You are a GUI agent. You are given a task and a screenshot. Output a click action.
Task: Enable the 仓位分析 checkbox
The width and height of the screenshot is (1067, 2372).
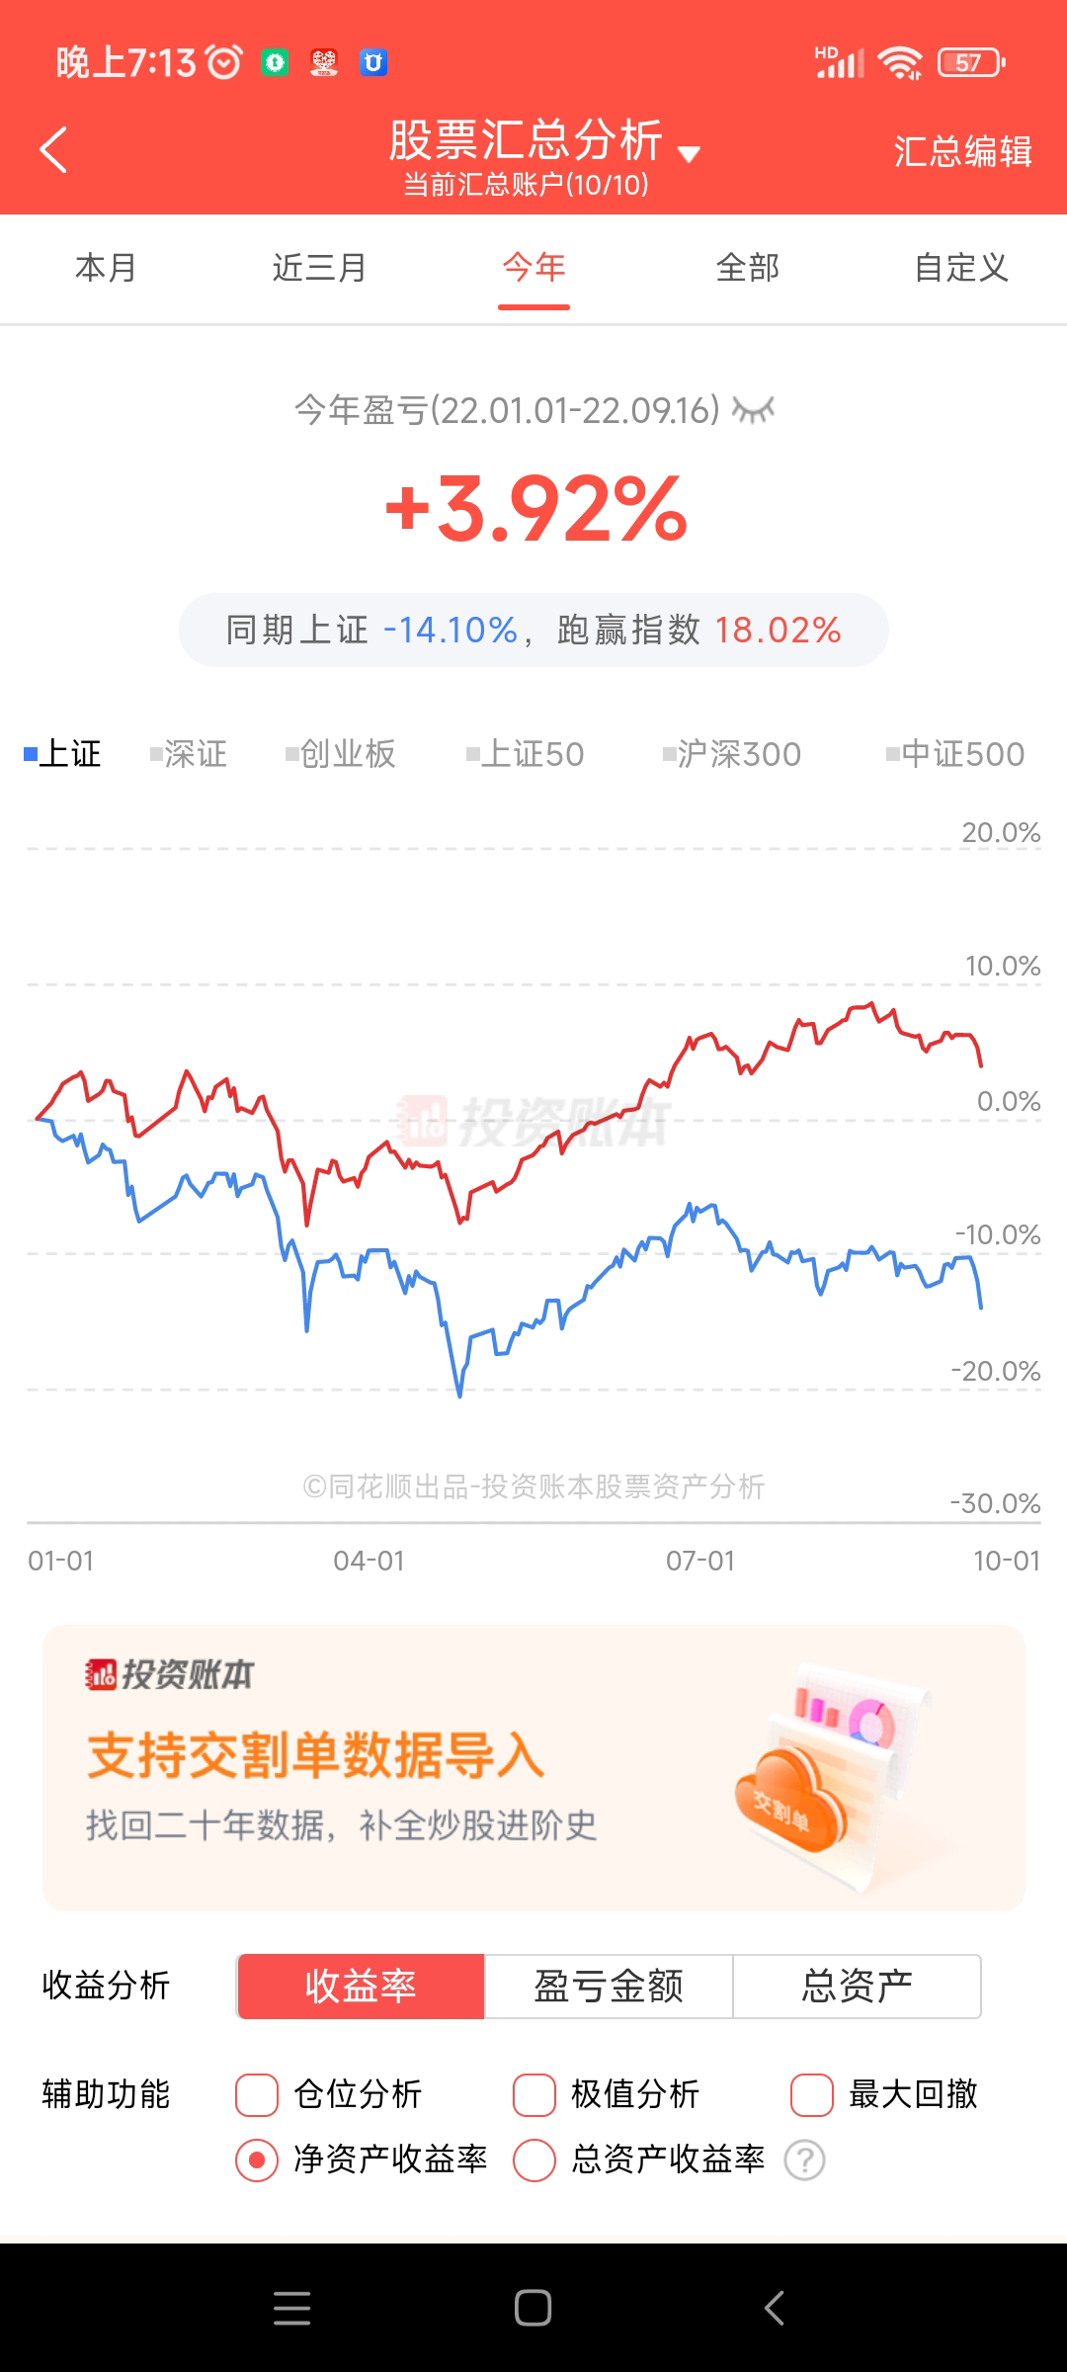coord(257,2094)
